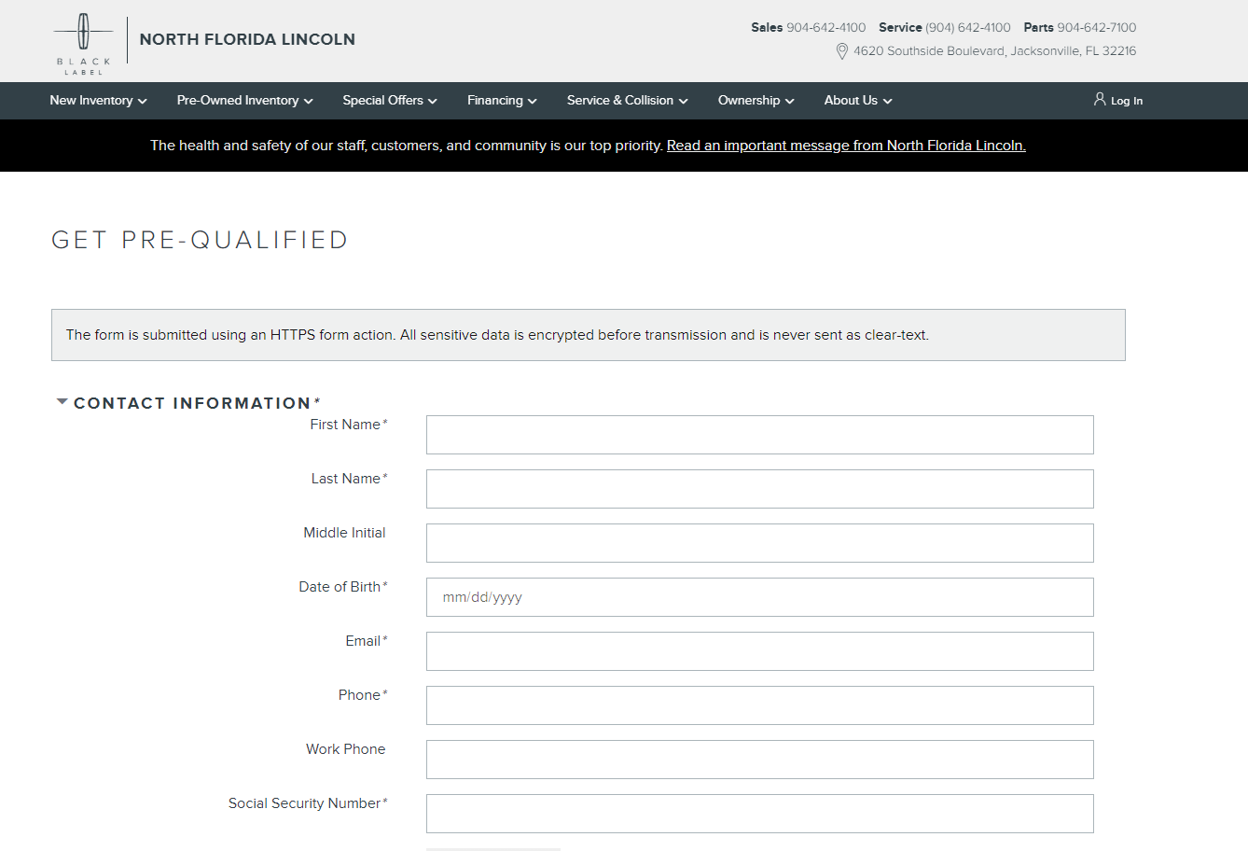
Task: Focus the Last Name input field
Action: click(x=759, y=489)
